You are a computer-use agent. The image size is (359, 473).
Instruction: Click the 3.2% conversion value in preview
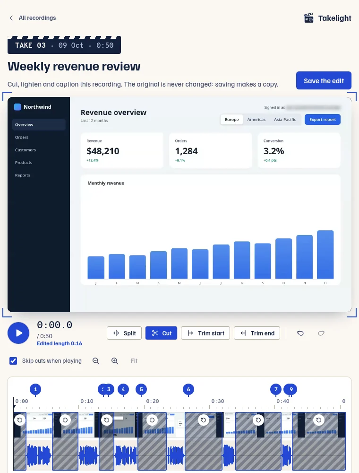(274, 151)
